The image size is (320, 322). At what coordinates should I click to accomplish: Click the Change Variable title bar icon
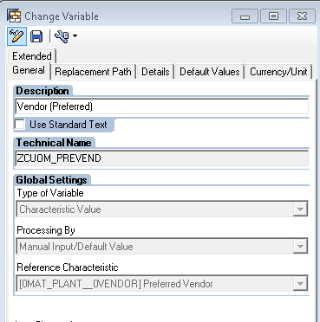[14, 16]
